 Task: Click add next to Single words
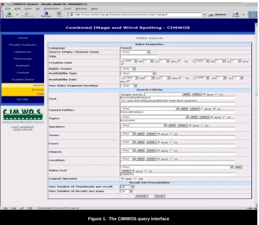(186, 94)
